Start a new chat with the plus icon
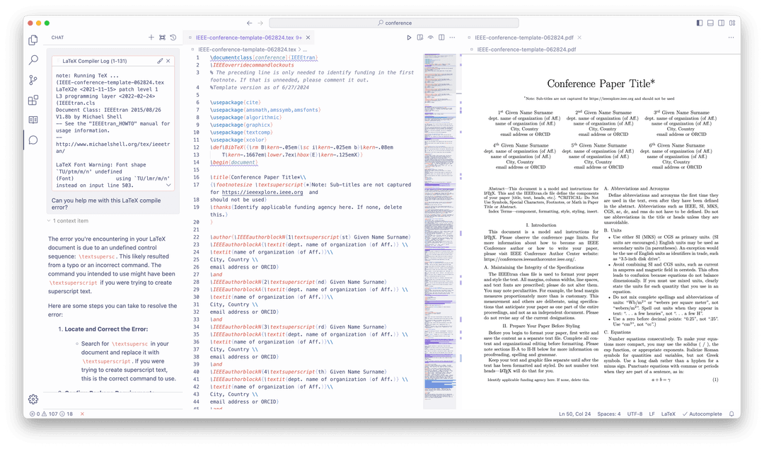The height and width of the screenshot is (449, 764). [151, 37]
